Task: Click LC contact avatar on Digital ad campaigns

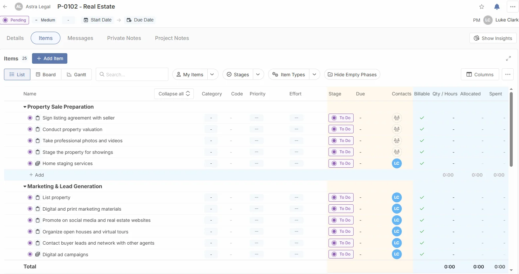Action: click(x=397, y=254)
